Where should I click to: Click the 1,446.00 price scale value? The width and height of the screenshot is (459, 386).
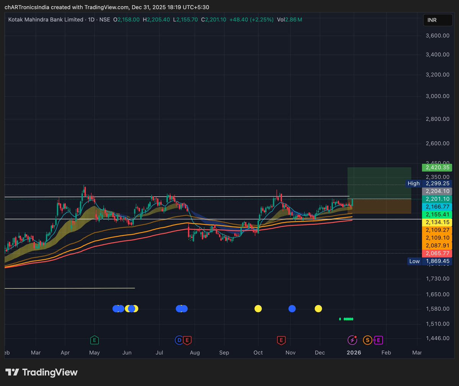pyautogui.click(x=438, y=338)
